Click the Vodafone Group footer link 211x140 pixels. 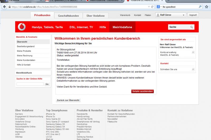[x=23, y=122]
